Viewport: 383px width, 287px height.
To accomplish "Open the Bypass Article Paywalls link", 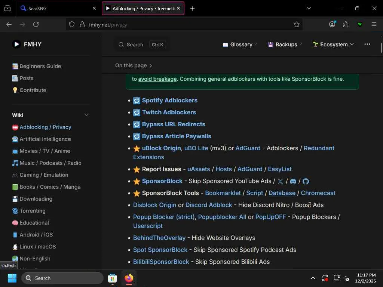I will [177, 136].
